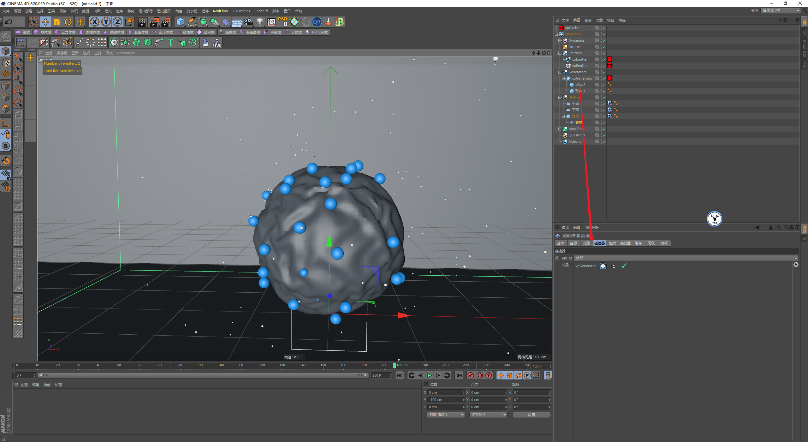808x442 pixels.
Task: Click the 应用 apply button
Action: click(x=531, y=415)
